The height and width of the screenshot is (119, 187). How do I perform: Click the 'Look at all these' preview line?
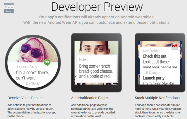pos(156,62)
